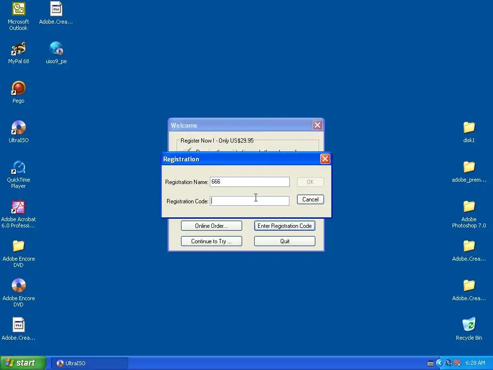The height and width of the screenshot is (370, 493).
Task: Select the QuickTime Player shortcut
Action: click(19, 174)
